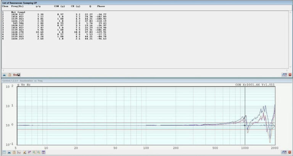293x156 pixels.
Task: Click the Chan column header
Action: point(5,6)
